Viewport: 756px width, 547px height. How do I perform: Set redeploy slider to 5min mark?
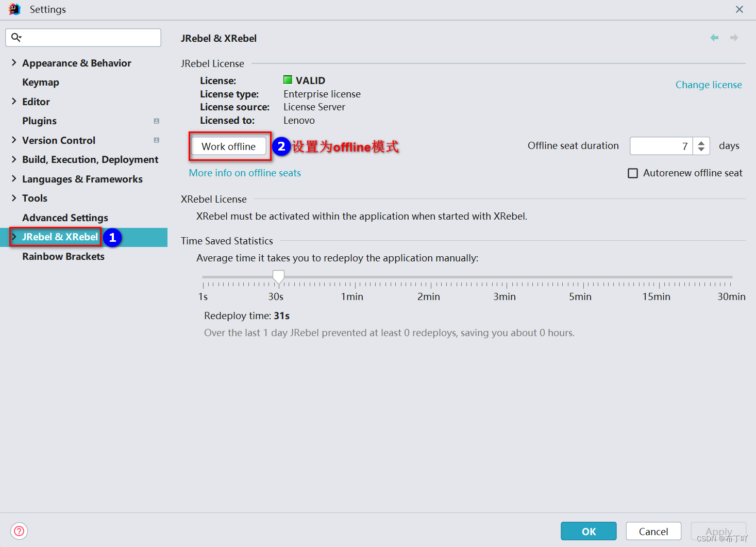(x=583, y=277)
